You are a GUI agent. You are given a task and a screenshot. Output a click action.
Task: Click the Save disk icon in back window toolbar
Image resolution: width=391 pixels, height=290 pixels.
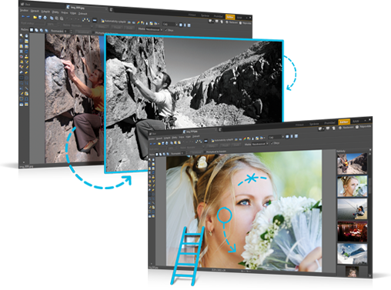click(x=40, y=17)
